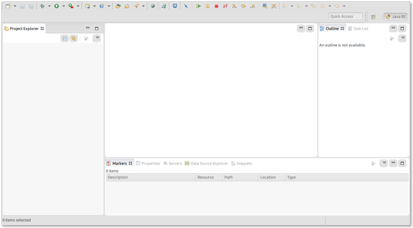Toggle the Use Step Filters icon
Viewport: 413px width, 228px height.
point(274,6)
